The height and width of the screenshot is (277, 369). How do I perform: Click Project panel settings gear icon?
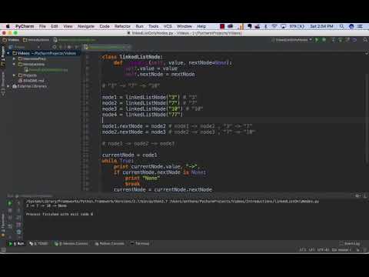69,47
